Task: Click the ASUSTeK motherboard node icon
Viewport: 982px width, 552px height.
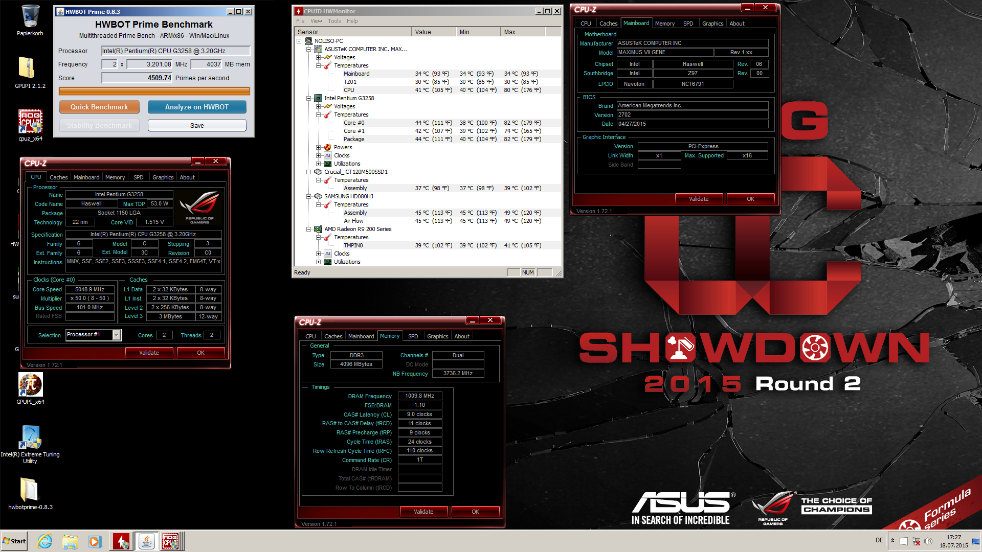Action: [318, 49]
